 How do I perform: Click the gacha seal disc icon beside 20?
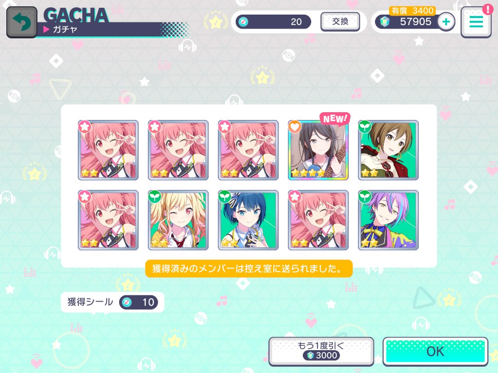(x=243, y=22)
